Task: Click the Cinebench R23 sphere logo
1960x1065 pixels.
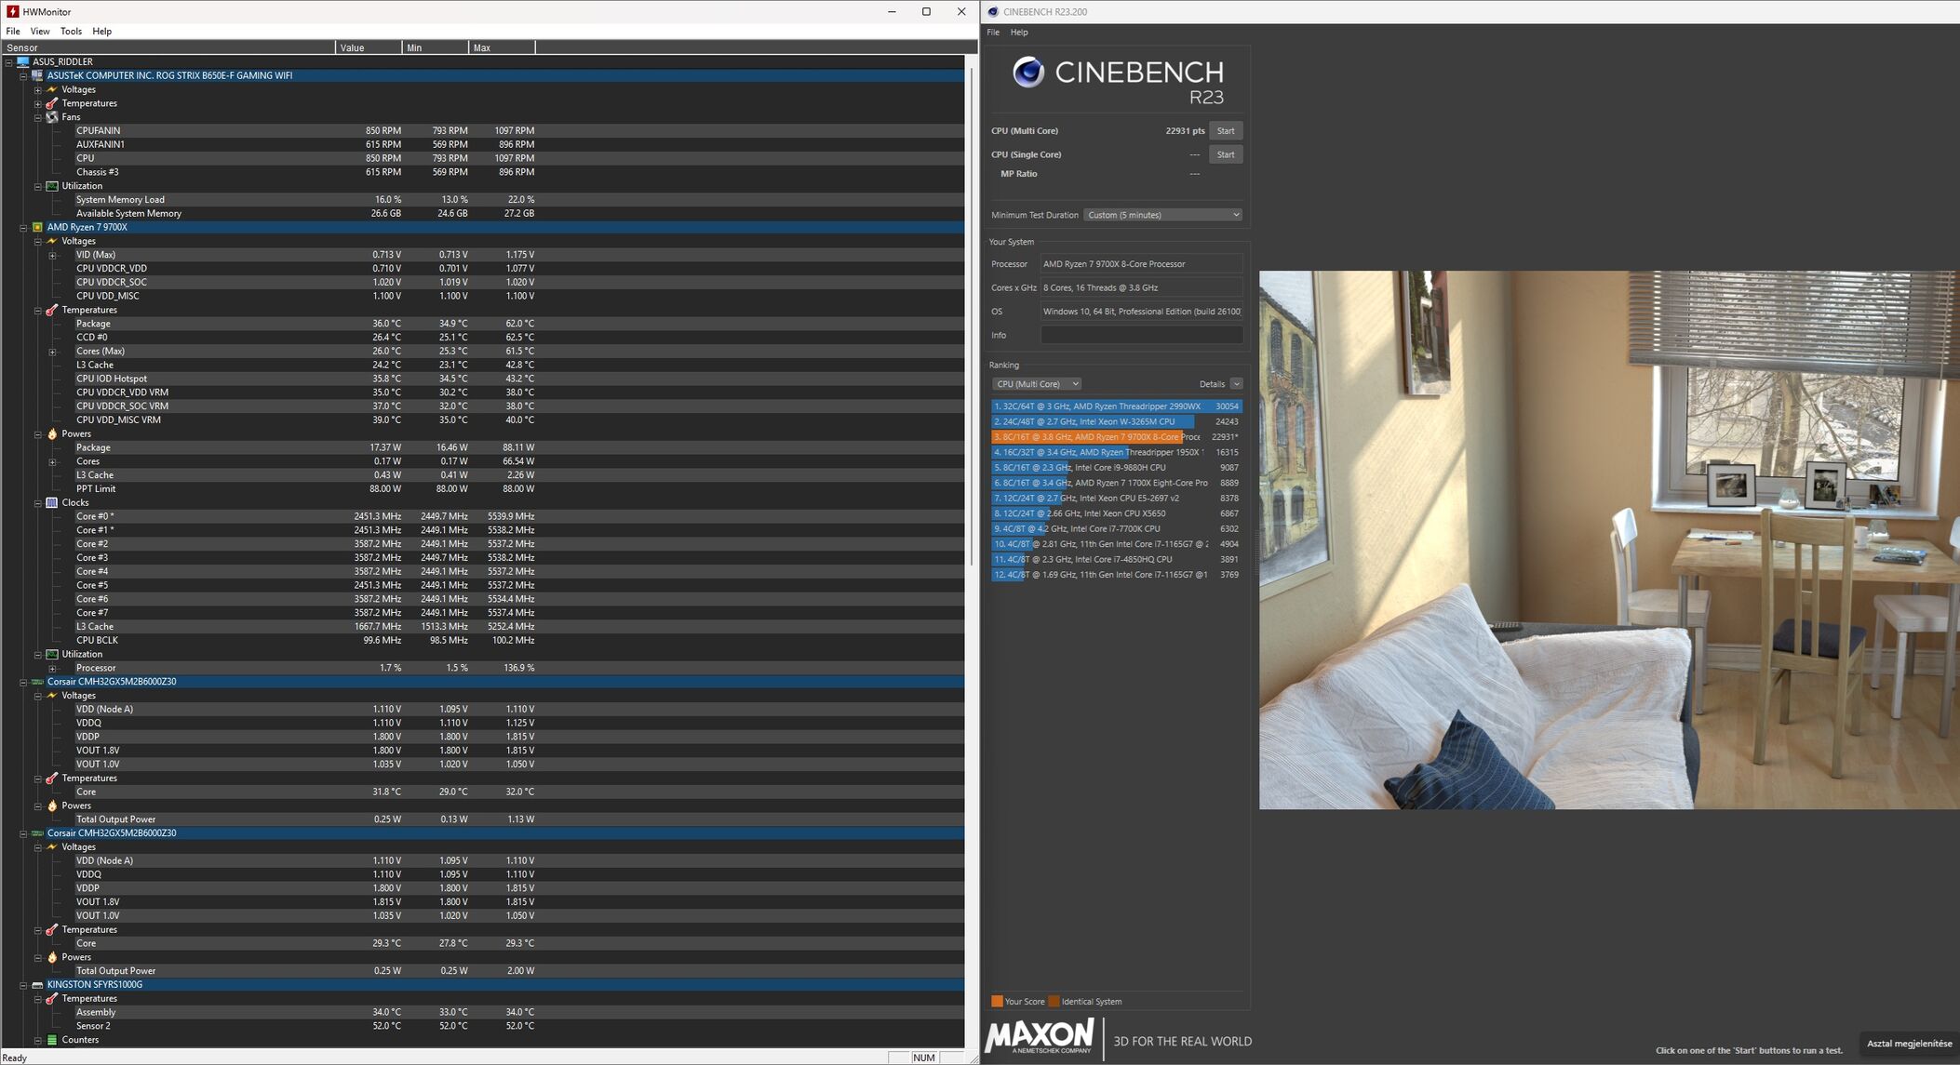Action: 1028,72
